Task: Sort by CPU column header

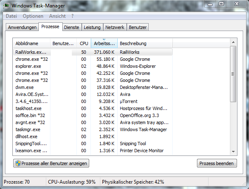Action: pos(84,43)
